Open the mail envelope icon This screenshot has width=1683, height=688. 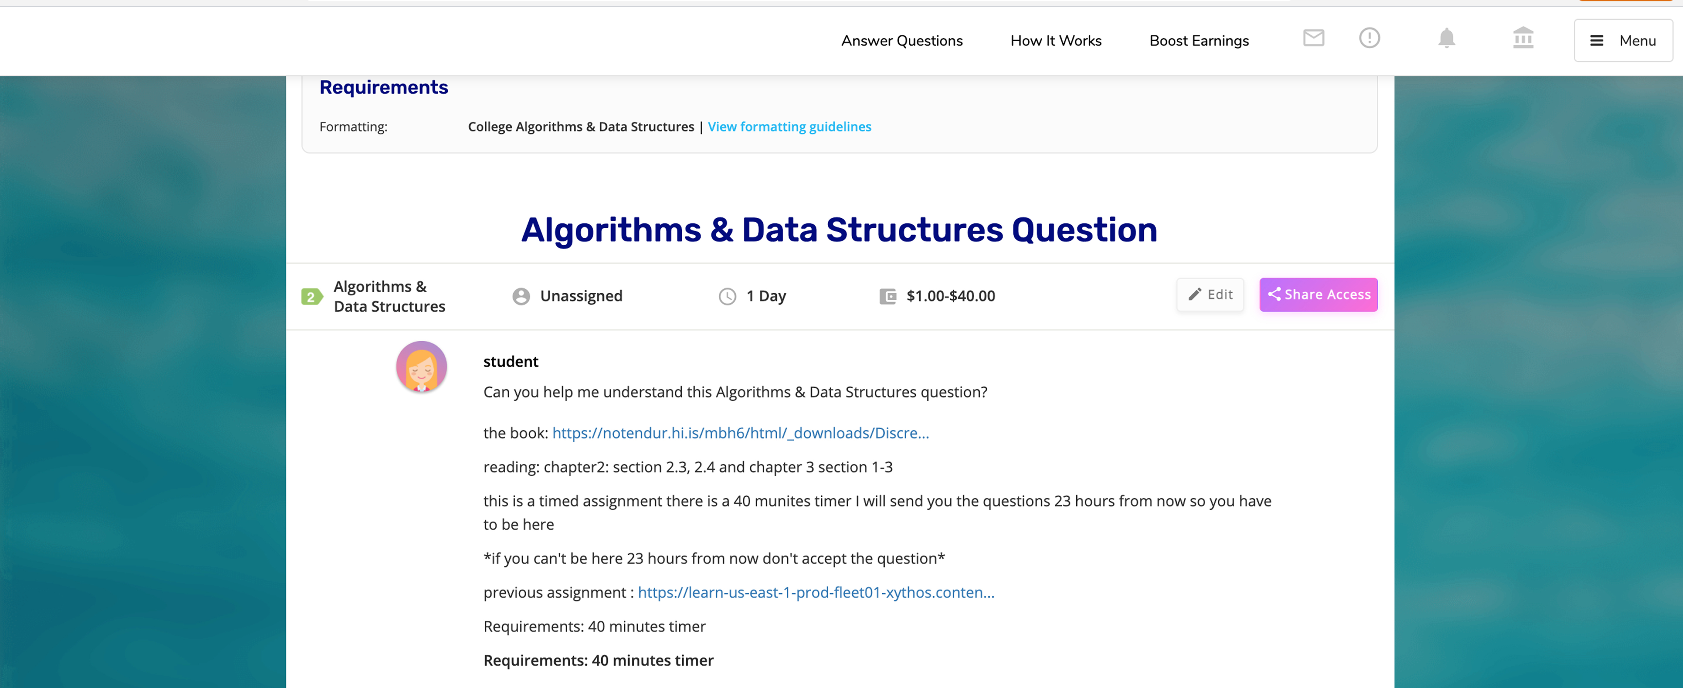pyautogui.click(x=1313, y=38)
